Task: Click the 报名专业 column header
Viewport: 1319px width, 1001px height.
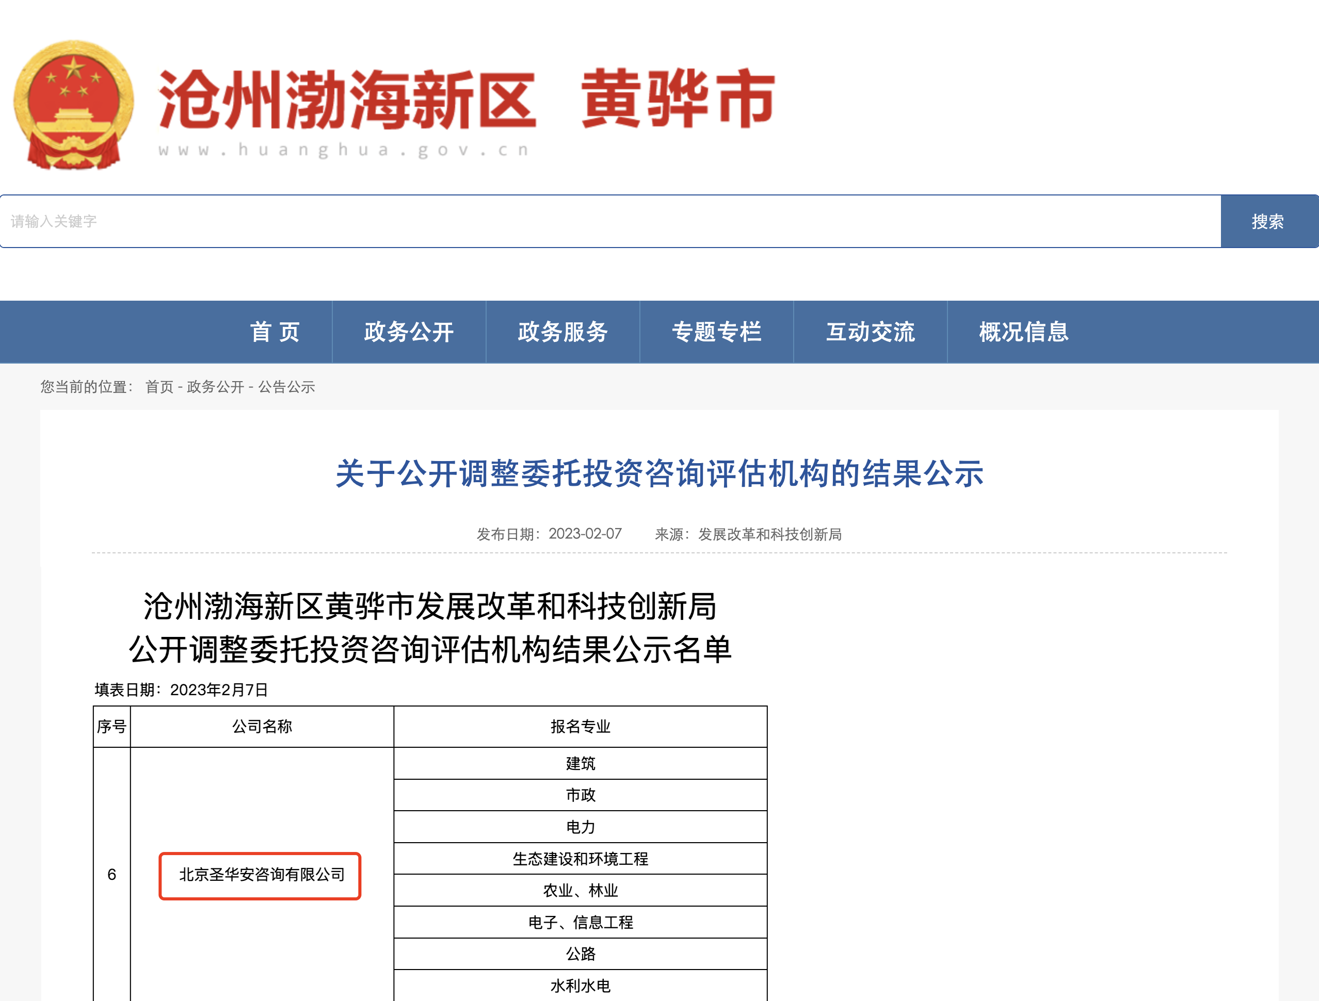Action: click(580, 726)
